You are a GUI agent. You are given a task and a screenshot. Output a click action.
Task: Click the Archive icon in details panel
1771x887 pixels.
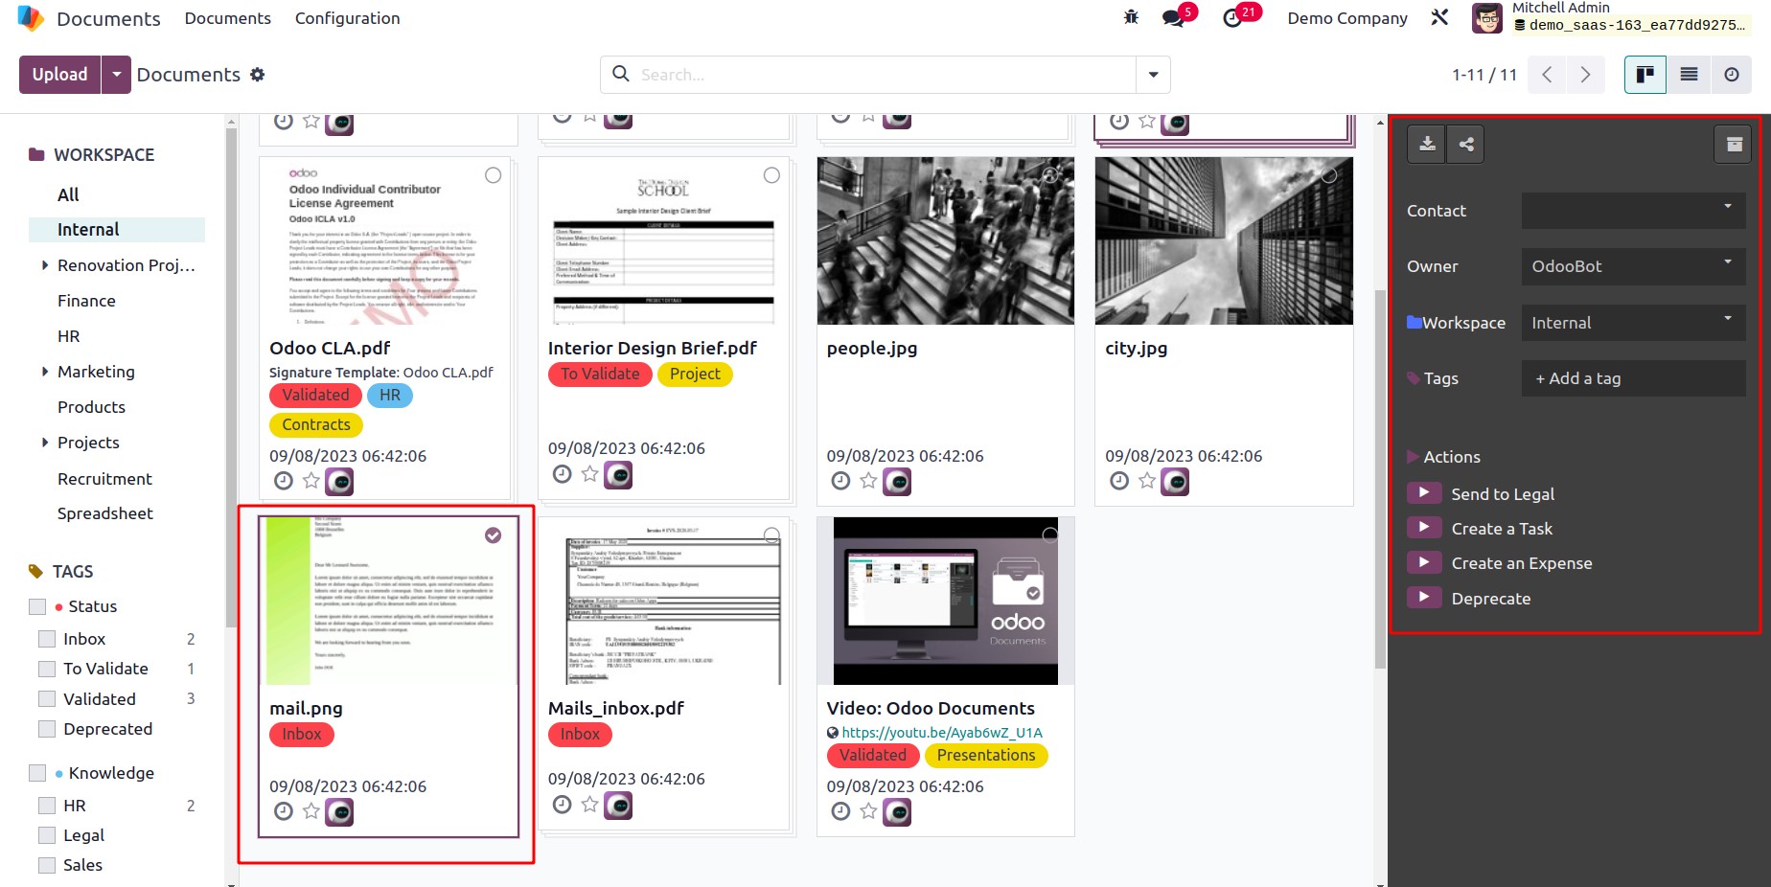click(x=1734, y=145)
